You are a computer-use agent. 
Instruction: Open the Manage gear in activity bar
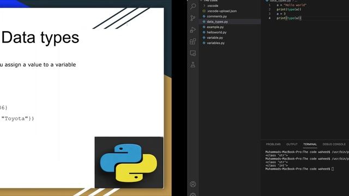coord(193,194)
